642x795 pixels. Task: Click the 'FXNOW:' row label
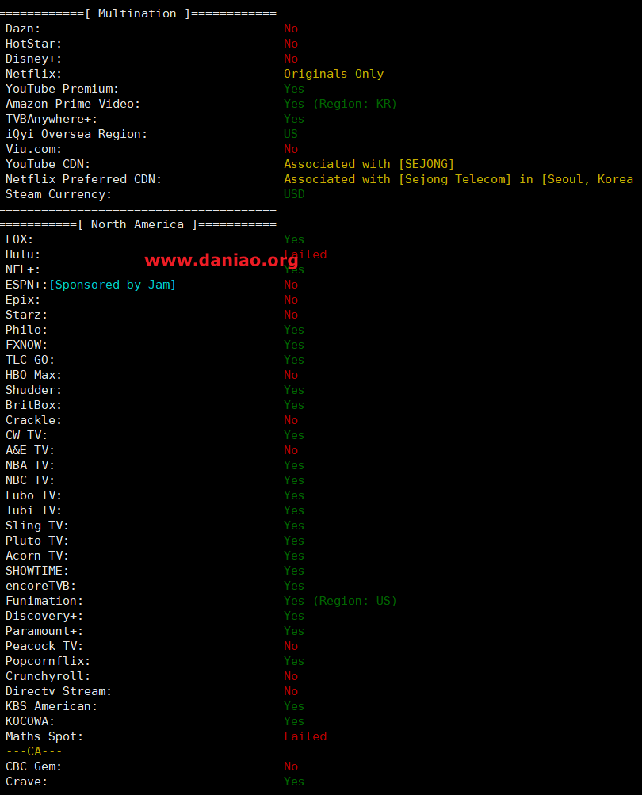26,346
